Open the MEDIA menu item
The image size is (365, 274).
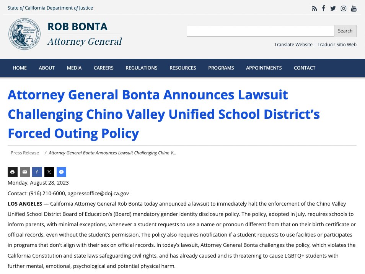pyautogui.click(x=74, y=68)
